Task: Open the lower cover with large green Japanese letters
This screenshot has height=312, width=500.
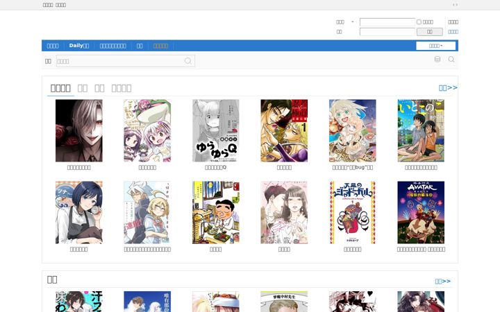Action: click(79, 302)
